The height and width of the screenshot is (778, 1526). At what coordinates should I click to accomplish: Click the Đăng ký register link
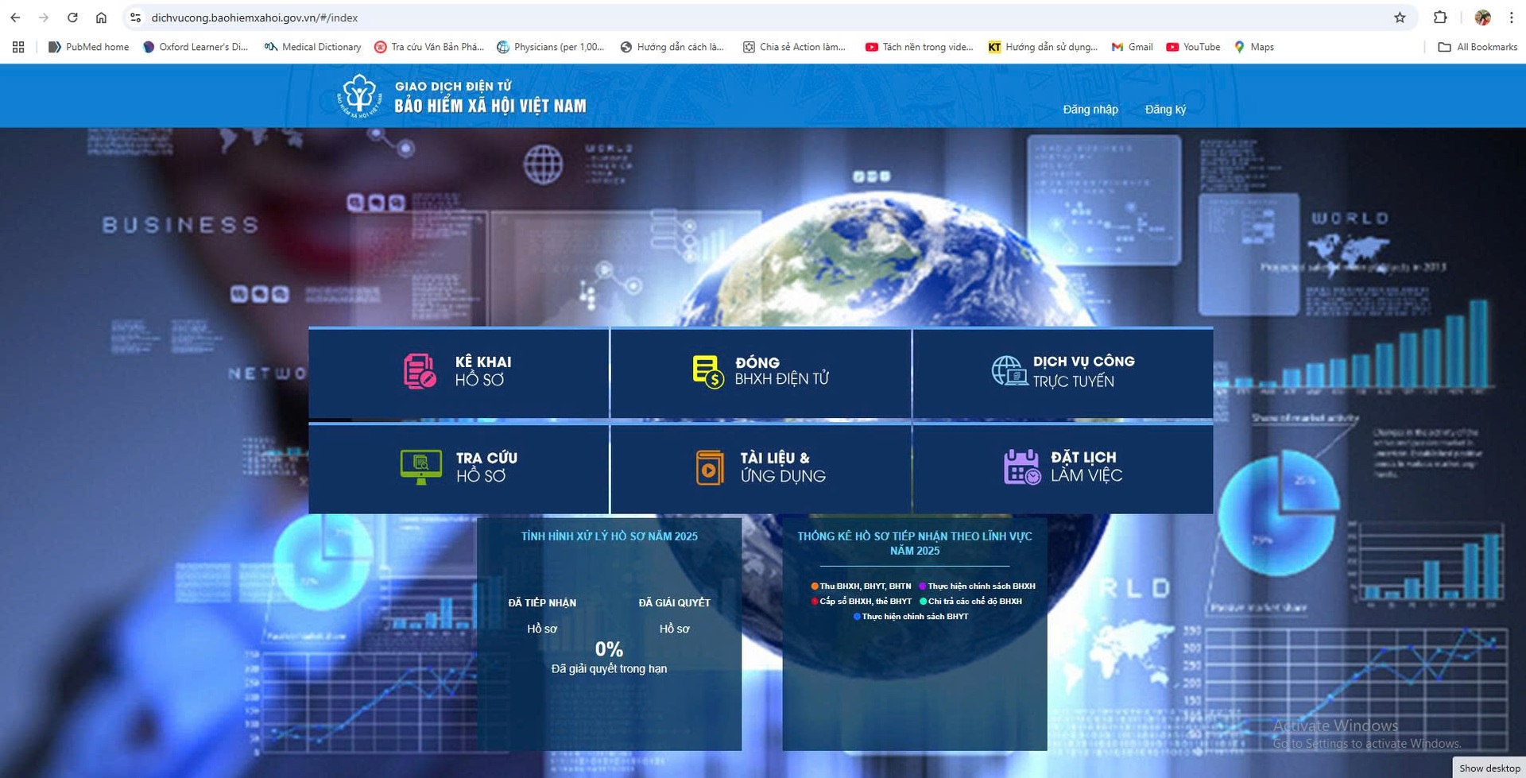click(x=1164, y=110)
